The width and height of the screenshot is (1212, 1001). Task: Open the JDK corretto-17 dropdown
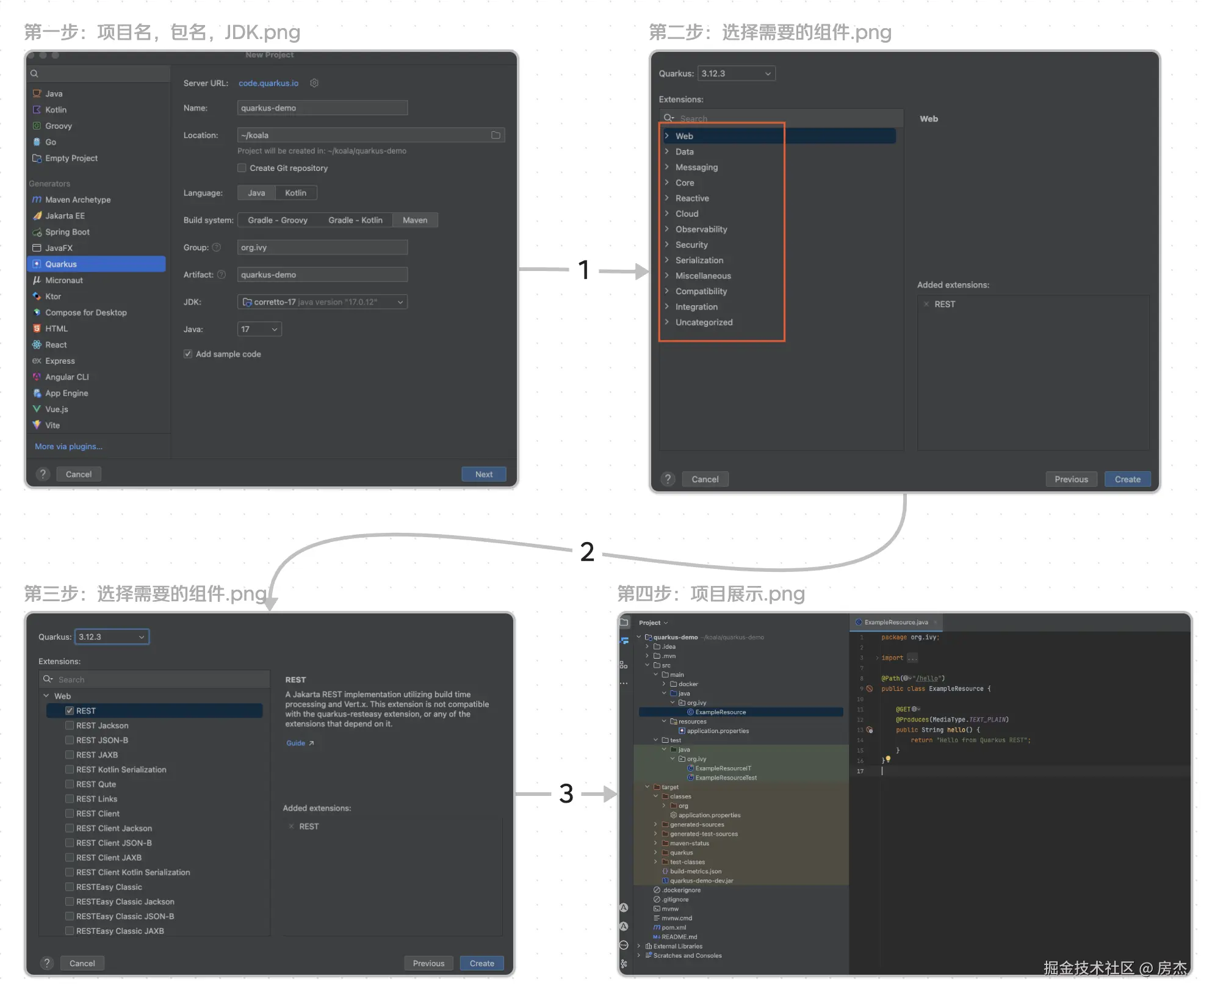point(322,302)
